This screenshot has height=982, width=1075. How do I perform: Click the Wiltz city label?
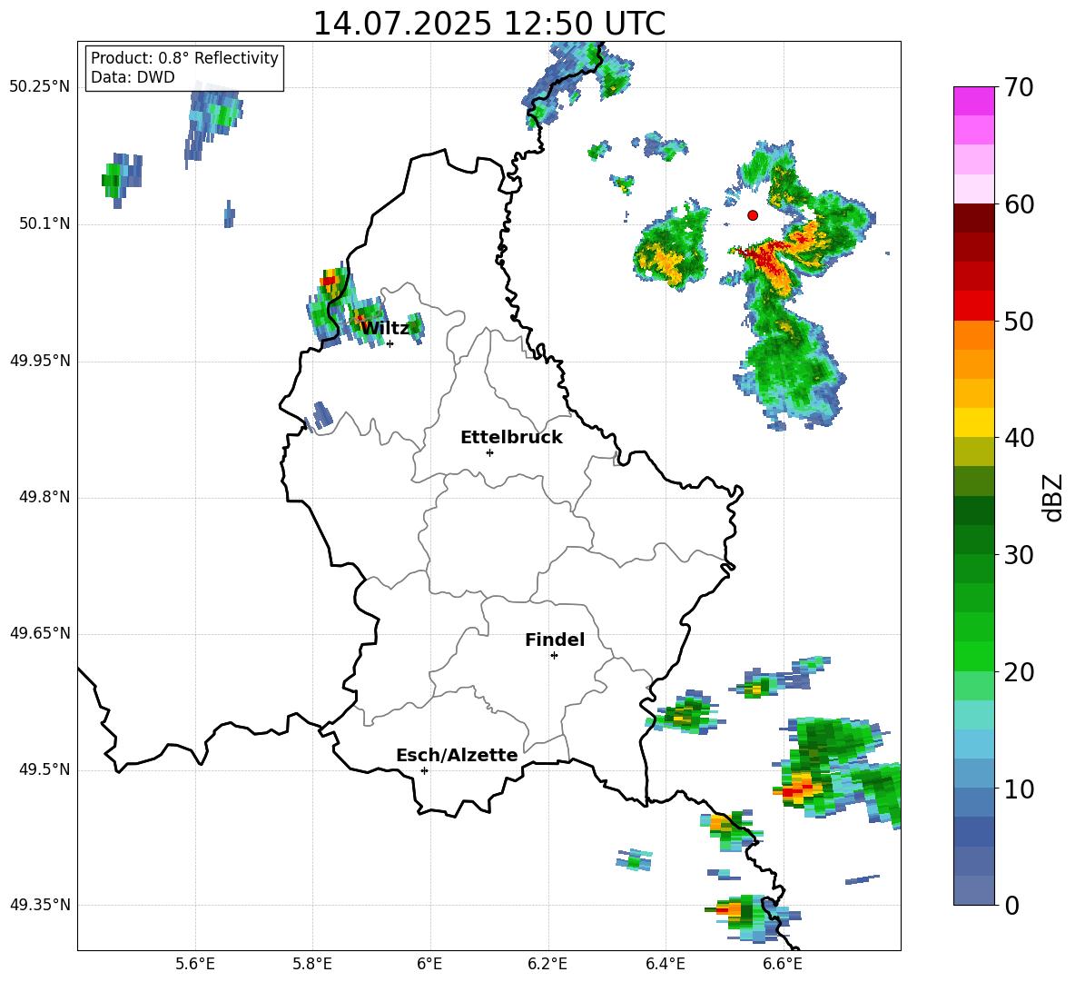385,329
